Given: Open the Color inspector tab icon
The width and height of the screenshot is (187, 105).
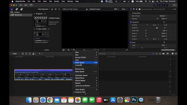Looking at the screenshot, I should coord(134,9).
